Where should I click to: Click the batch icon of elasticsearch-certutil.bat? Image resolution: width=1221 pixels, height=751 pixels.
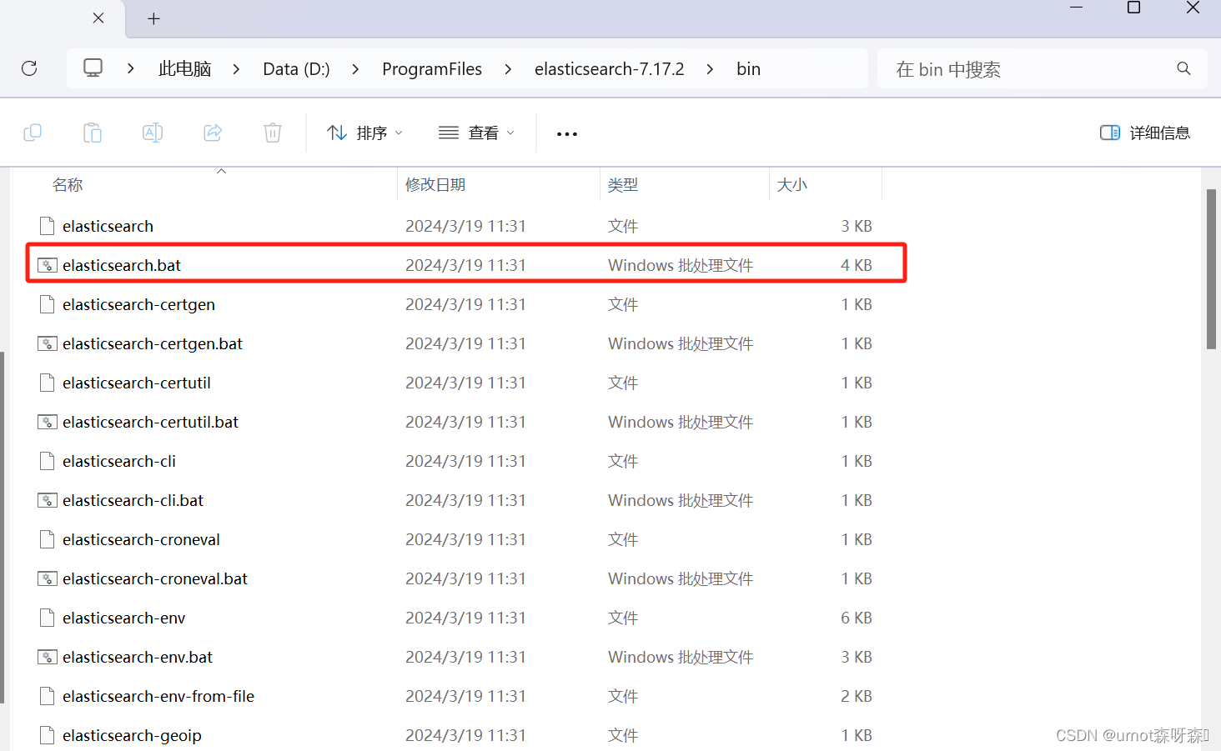point(48,422)
